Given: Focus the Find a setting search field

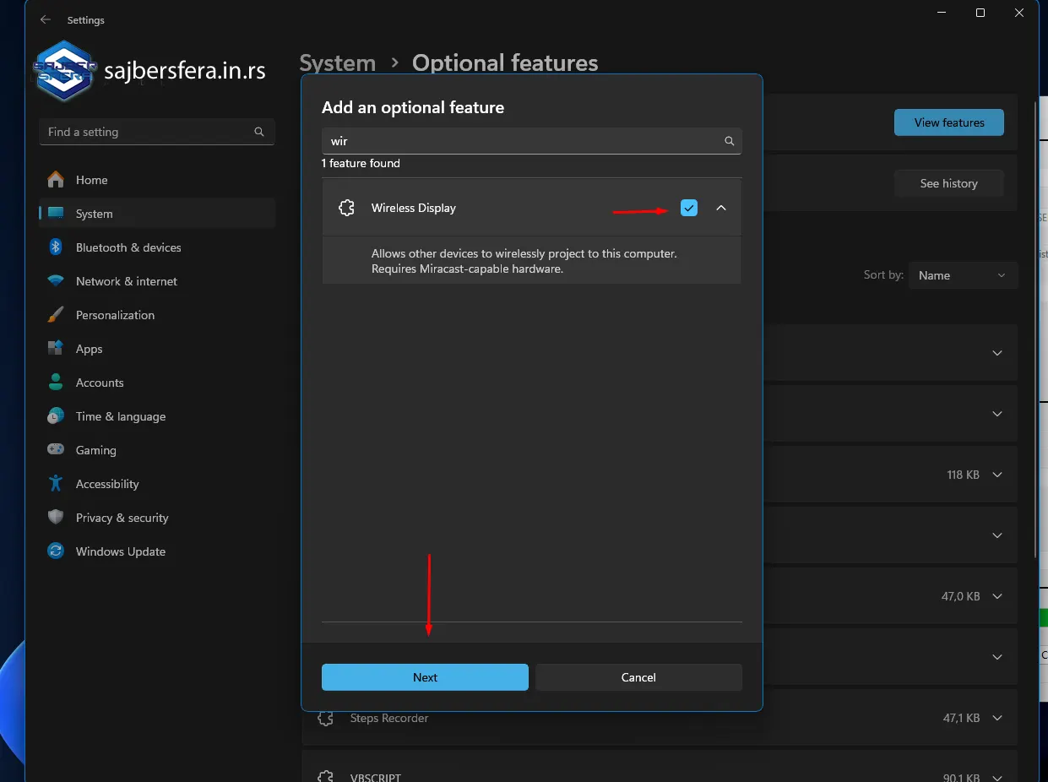Looking at the screenshot, I should (x=148, y=132).
